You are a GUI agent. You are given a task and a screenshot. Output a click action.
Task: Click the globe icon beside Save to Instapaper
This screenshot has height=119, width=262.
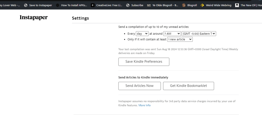click(26, 5)
